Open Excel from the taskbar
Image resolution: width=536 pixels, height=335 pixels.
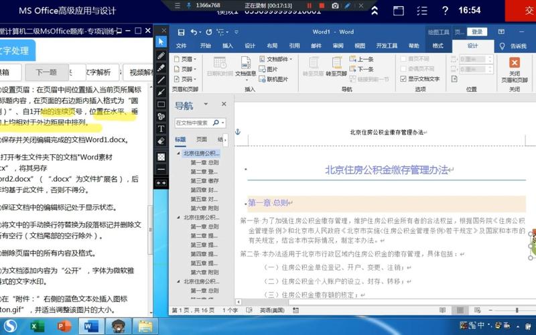click(x=37, y=326)
